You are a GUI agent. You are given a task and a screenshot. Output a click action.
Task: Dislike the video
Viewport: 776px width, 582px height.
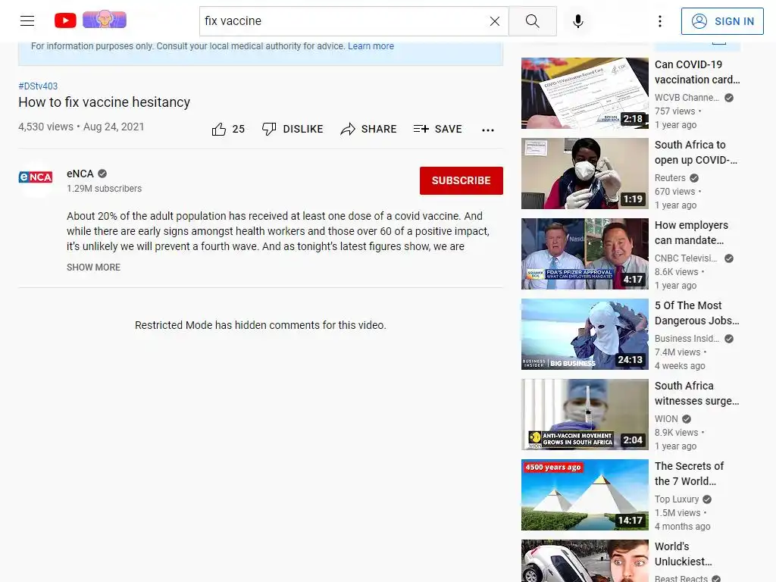click(293, 129)
